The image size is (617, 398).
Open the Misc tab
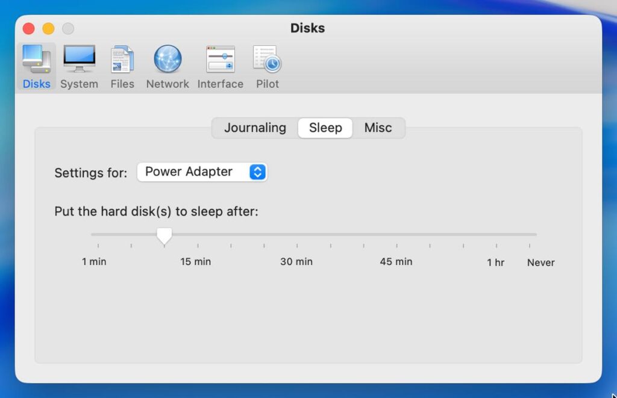click(x=378, y=128)
